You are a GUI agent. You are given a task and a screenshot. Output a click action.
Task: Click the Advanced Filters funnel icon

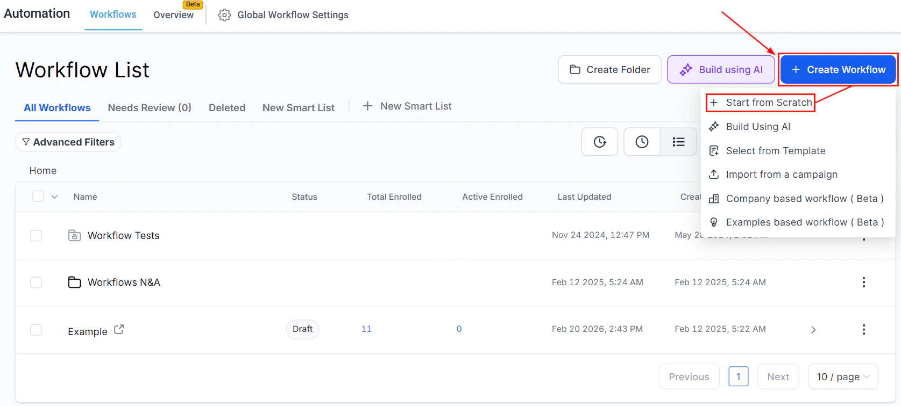pyautogui.click(x=26, y=142)
